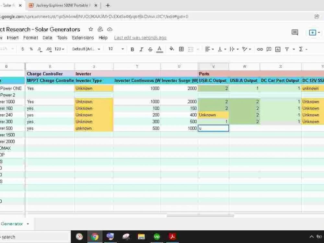
Task: Open the Insert menu
Action: click(13, 38)
